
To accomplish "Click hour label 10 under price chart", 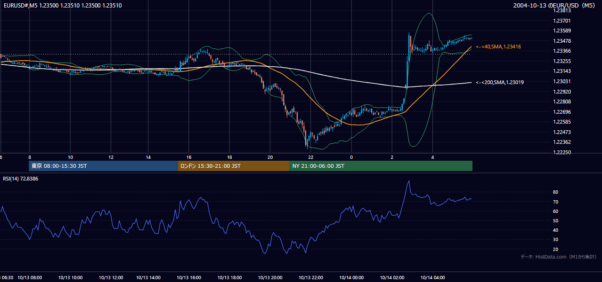I will pyautogui.click(x=70, y=157).
